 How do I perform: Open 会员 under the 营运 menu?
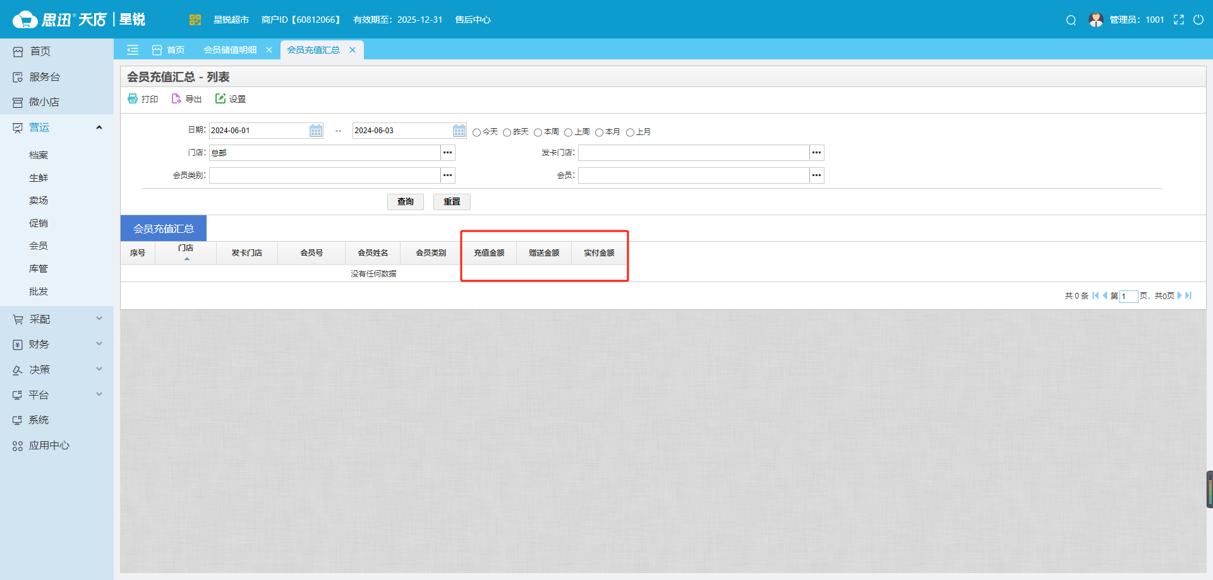tap(39, 246)
